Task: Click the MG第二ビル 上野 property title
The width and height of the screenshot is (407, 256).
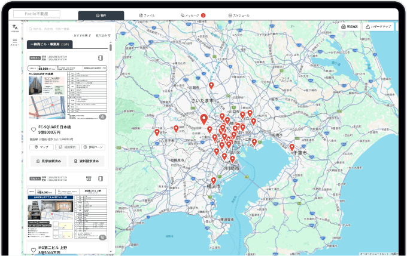Action: 53,248
